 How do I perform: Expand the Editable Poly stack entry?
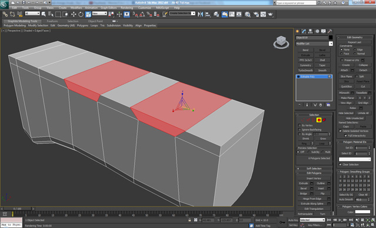[298, 76]
